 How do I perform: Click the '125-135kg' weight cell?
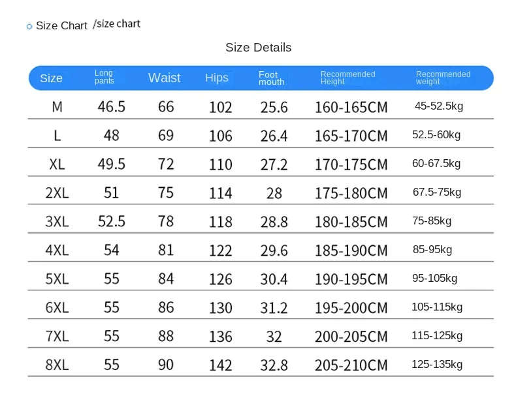(437, 364)
